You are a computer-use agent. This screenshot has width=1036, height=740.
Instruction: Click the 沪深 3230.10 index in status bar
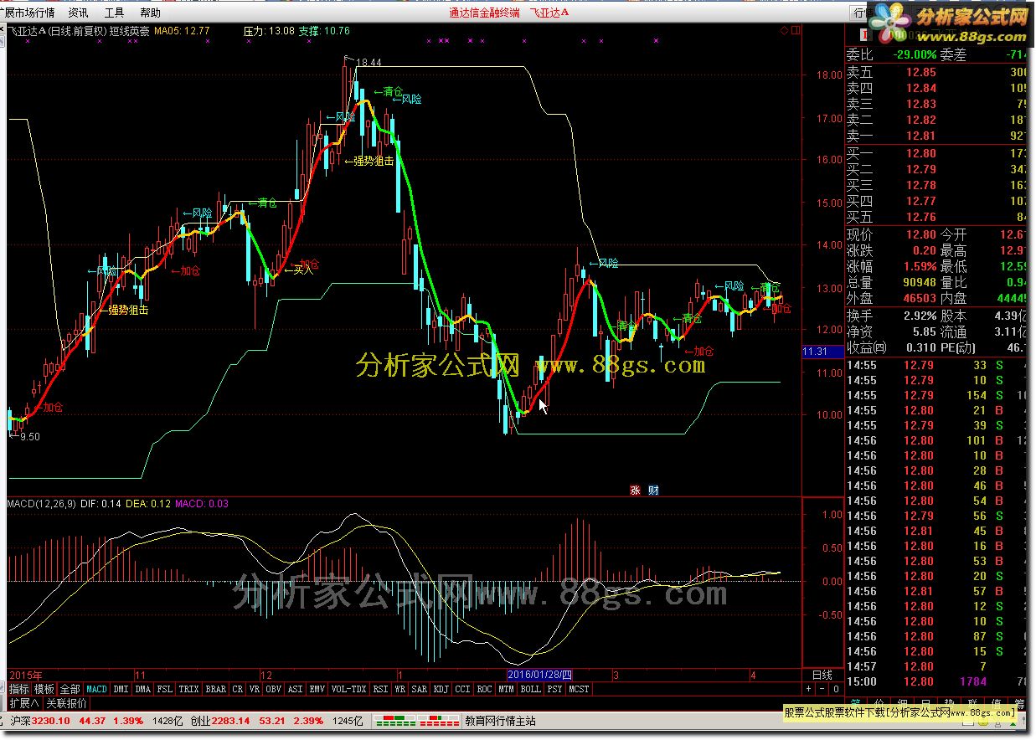click(40, 721)
